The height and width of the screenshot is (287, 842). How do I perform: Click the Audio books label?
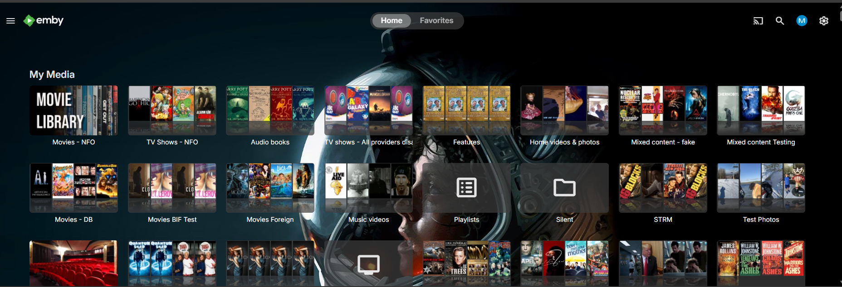coord(270,142)
